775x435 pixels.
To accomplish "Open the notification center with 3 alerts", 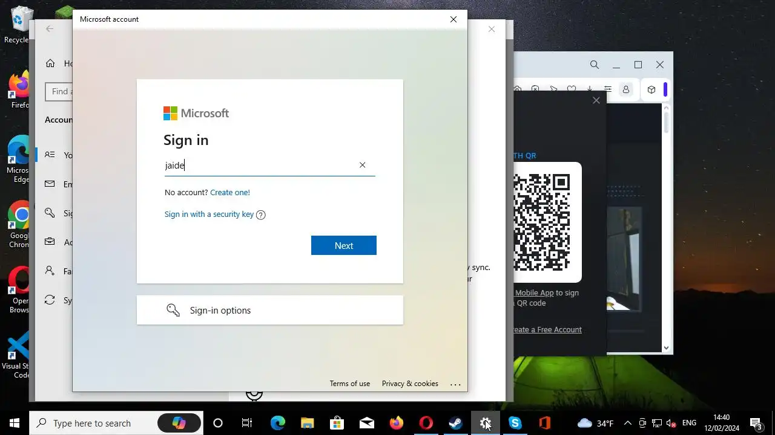I will (756, 423).
